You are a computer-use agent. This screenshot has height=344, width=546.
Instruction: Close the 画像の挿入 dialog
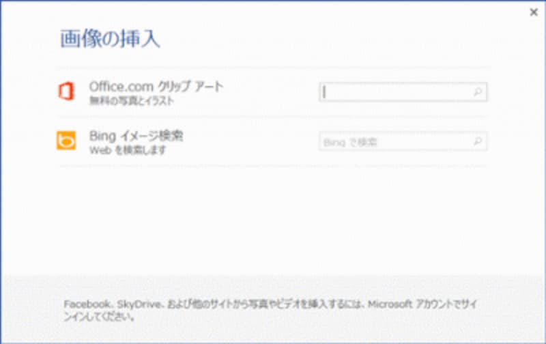[x=534, y=12]
